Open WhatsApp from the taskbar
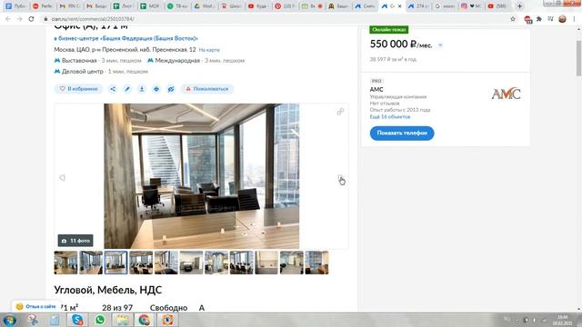 point(100,320)
